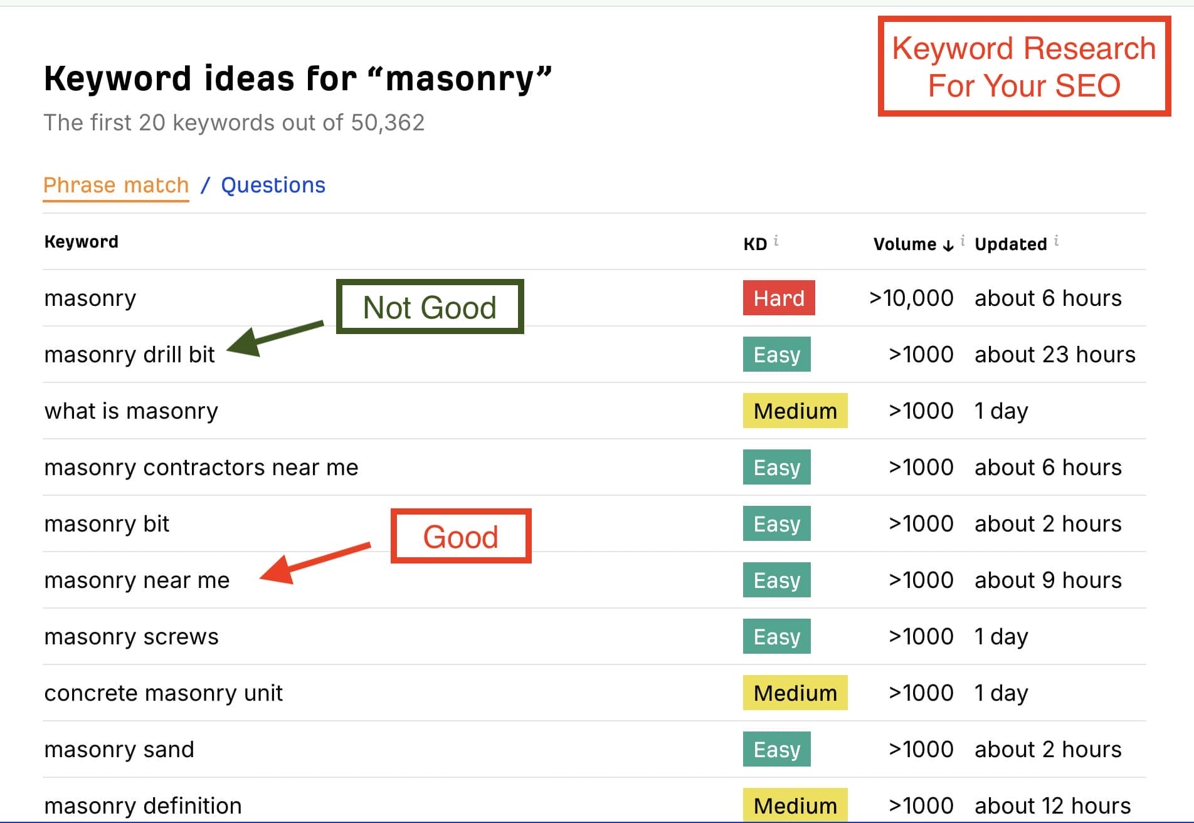Click the red Hard difficulty badge for masonry
The image size is (1194, 823).
click(x=778, y=298)
